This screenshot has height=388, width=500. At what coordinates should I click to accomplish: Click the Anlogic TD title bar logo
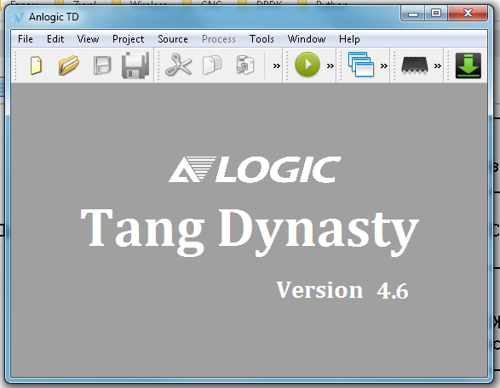pos(18,17)
